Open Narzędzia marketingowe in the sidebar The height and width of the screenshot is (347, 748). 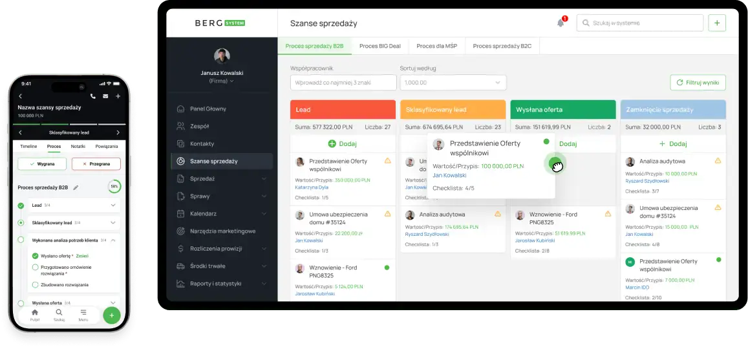pos(222,231)
